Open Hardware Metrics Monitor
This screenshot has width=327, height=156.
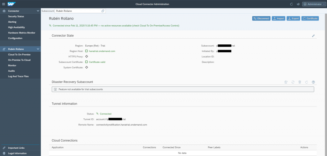coord(22,33)
